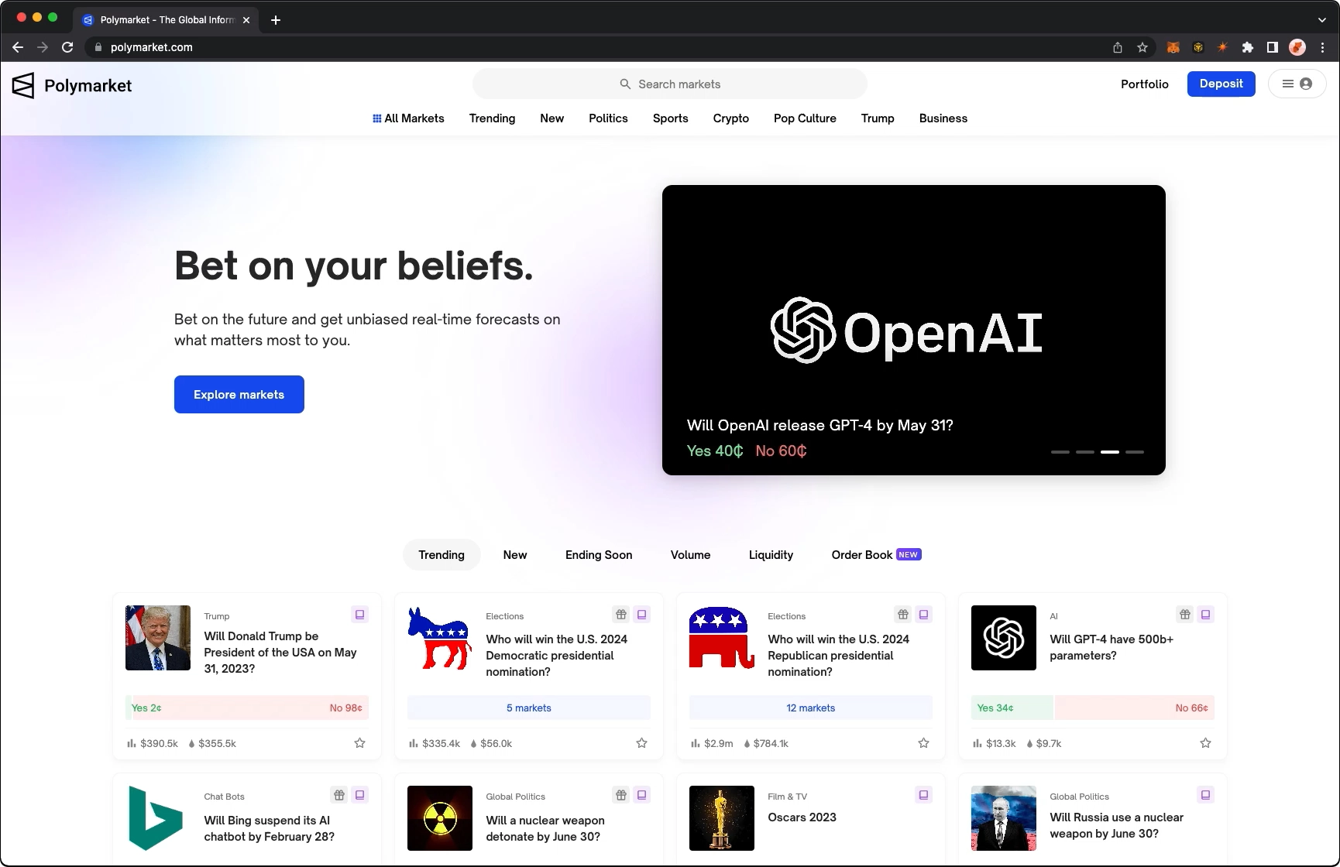Click No 66¢ on GPT-4 parameters market
Image resolution: width=1340 pixels, height=867 pixels.
(1135, 708)
